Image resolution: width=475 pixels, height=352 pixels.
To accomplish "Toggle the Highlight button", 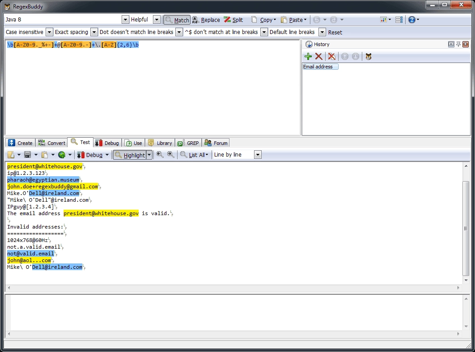I will point(130,155).
